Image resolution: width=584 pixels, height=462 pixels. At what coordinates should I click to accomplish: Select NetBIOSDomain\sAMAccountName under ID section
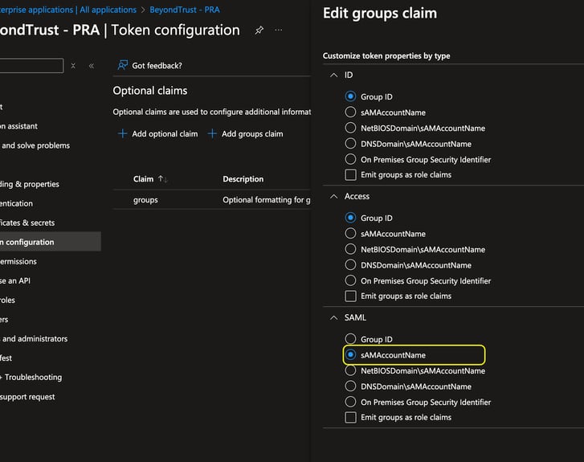pyautogui.click(x=350, y=128)
